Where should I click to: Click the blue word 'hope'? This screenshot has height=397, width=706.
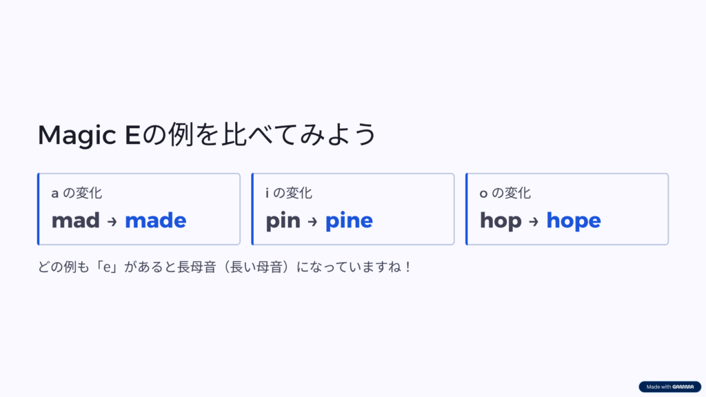tap(574, 221)
